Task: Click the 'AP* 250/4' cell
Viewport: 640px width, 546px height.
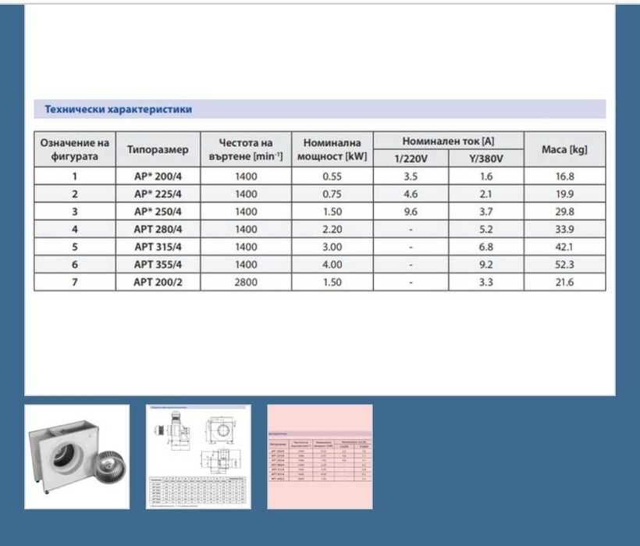Action: click(158, 211)
